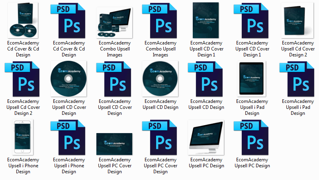Select the Upsell PC Cover Design PSD icon
The height and width of the screenshot is (180, 319).
[x=160, y=139]
